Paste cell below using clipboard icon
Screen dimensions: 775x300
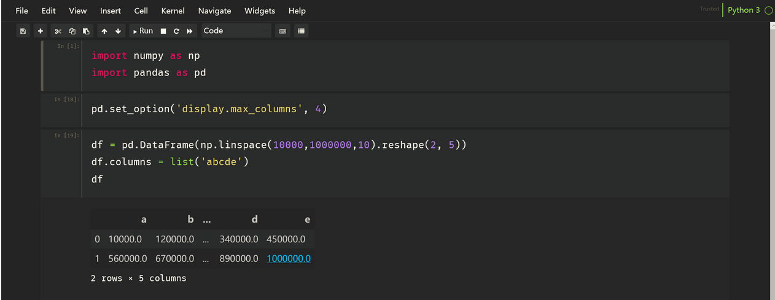point(86,31)
